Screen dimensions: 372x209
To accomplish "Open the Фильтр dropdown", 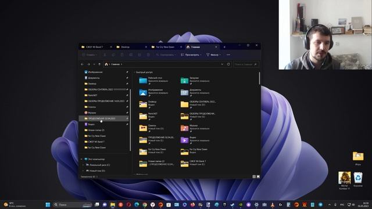I will click(213, 55).
